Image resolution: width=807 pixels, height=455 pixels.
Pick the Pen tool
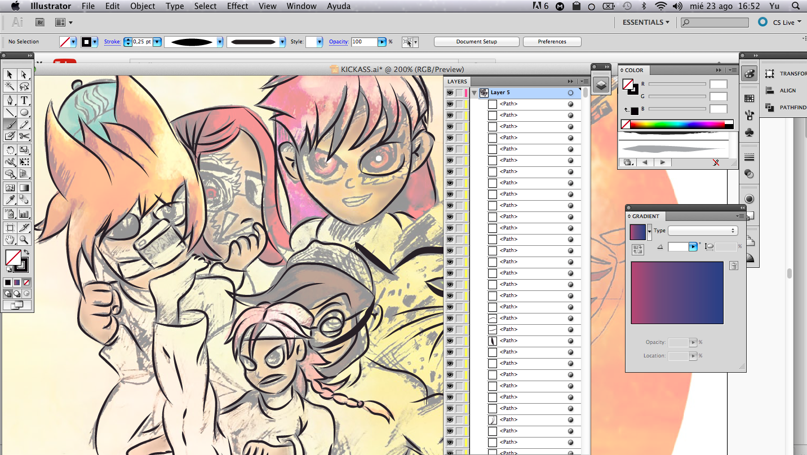pyautogui.click(x=10, y=100)
